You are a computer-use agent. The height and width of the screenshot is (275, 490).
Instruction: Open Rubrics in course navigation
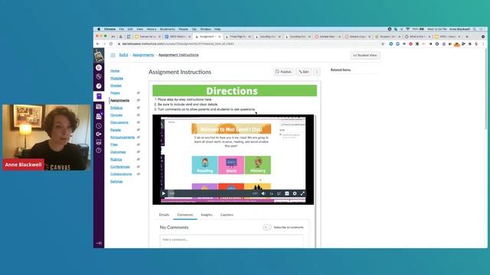pos(116,160)
